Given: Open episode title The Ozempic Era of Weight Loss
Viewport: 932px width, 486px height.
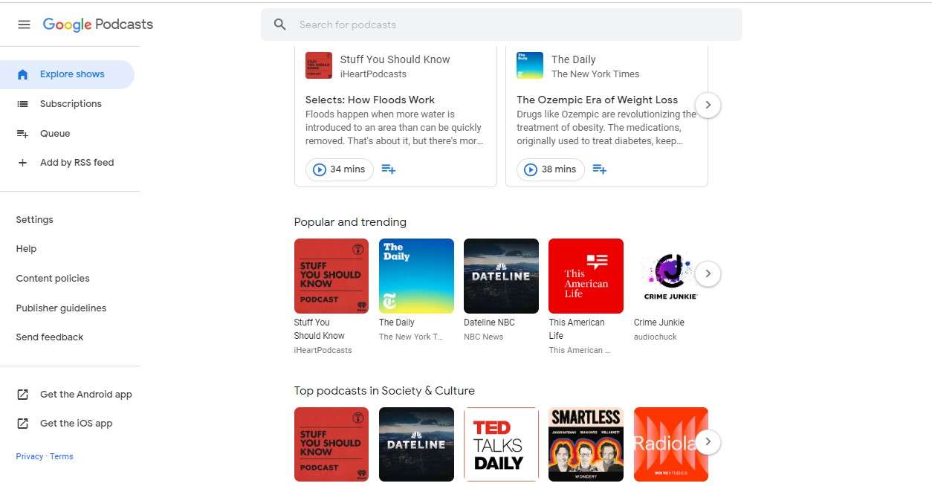Looking at the screenshot, I should [x=598, y=100].
